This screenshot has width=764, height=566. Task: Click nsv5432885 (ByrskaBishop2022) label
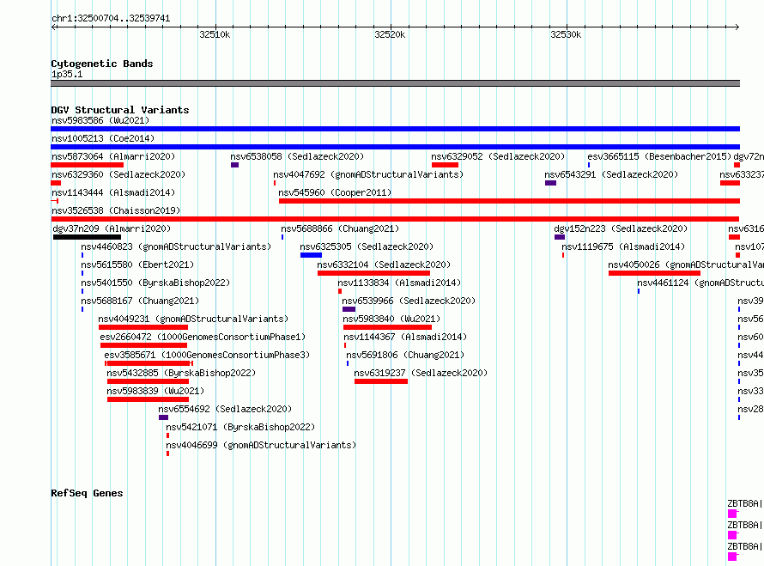(x=181, y=373)
